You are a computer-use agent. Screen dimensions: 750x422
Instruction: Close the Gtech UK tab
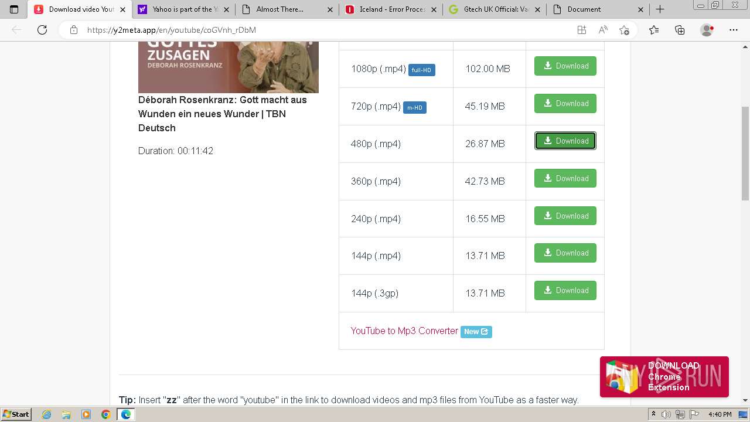pos(537,9)
